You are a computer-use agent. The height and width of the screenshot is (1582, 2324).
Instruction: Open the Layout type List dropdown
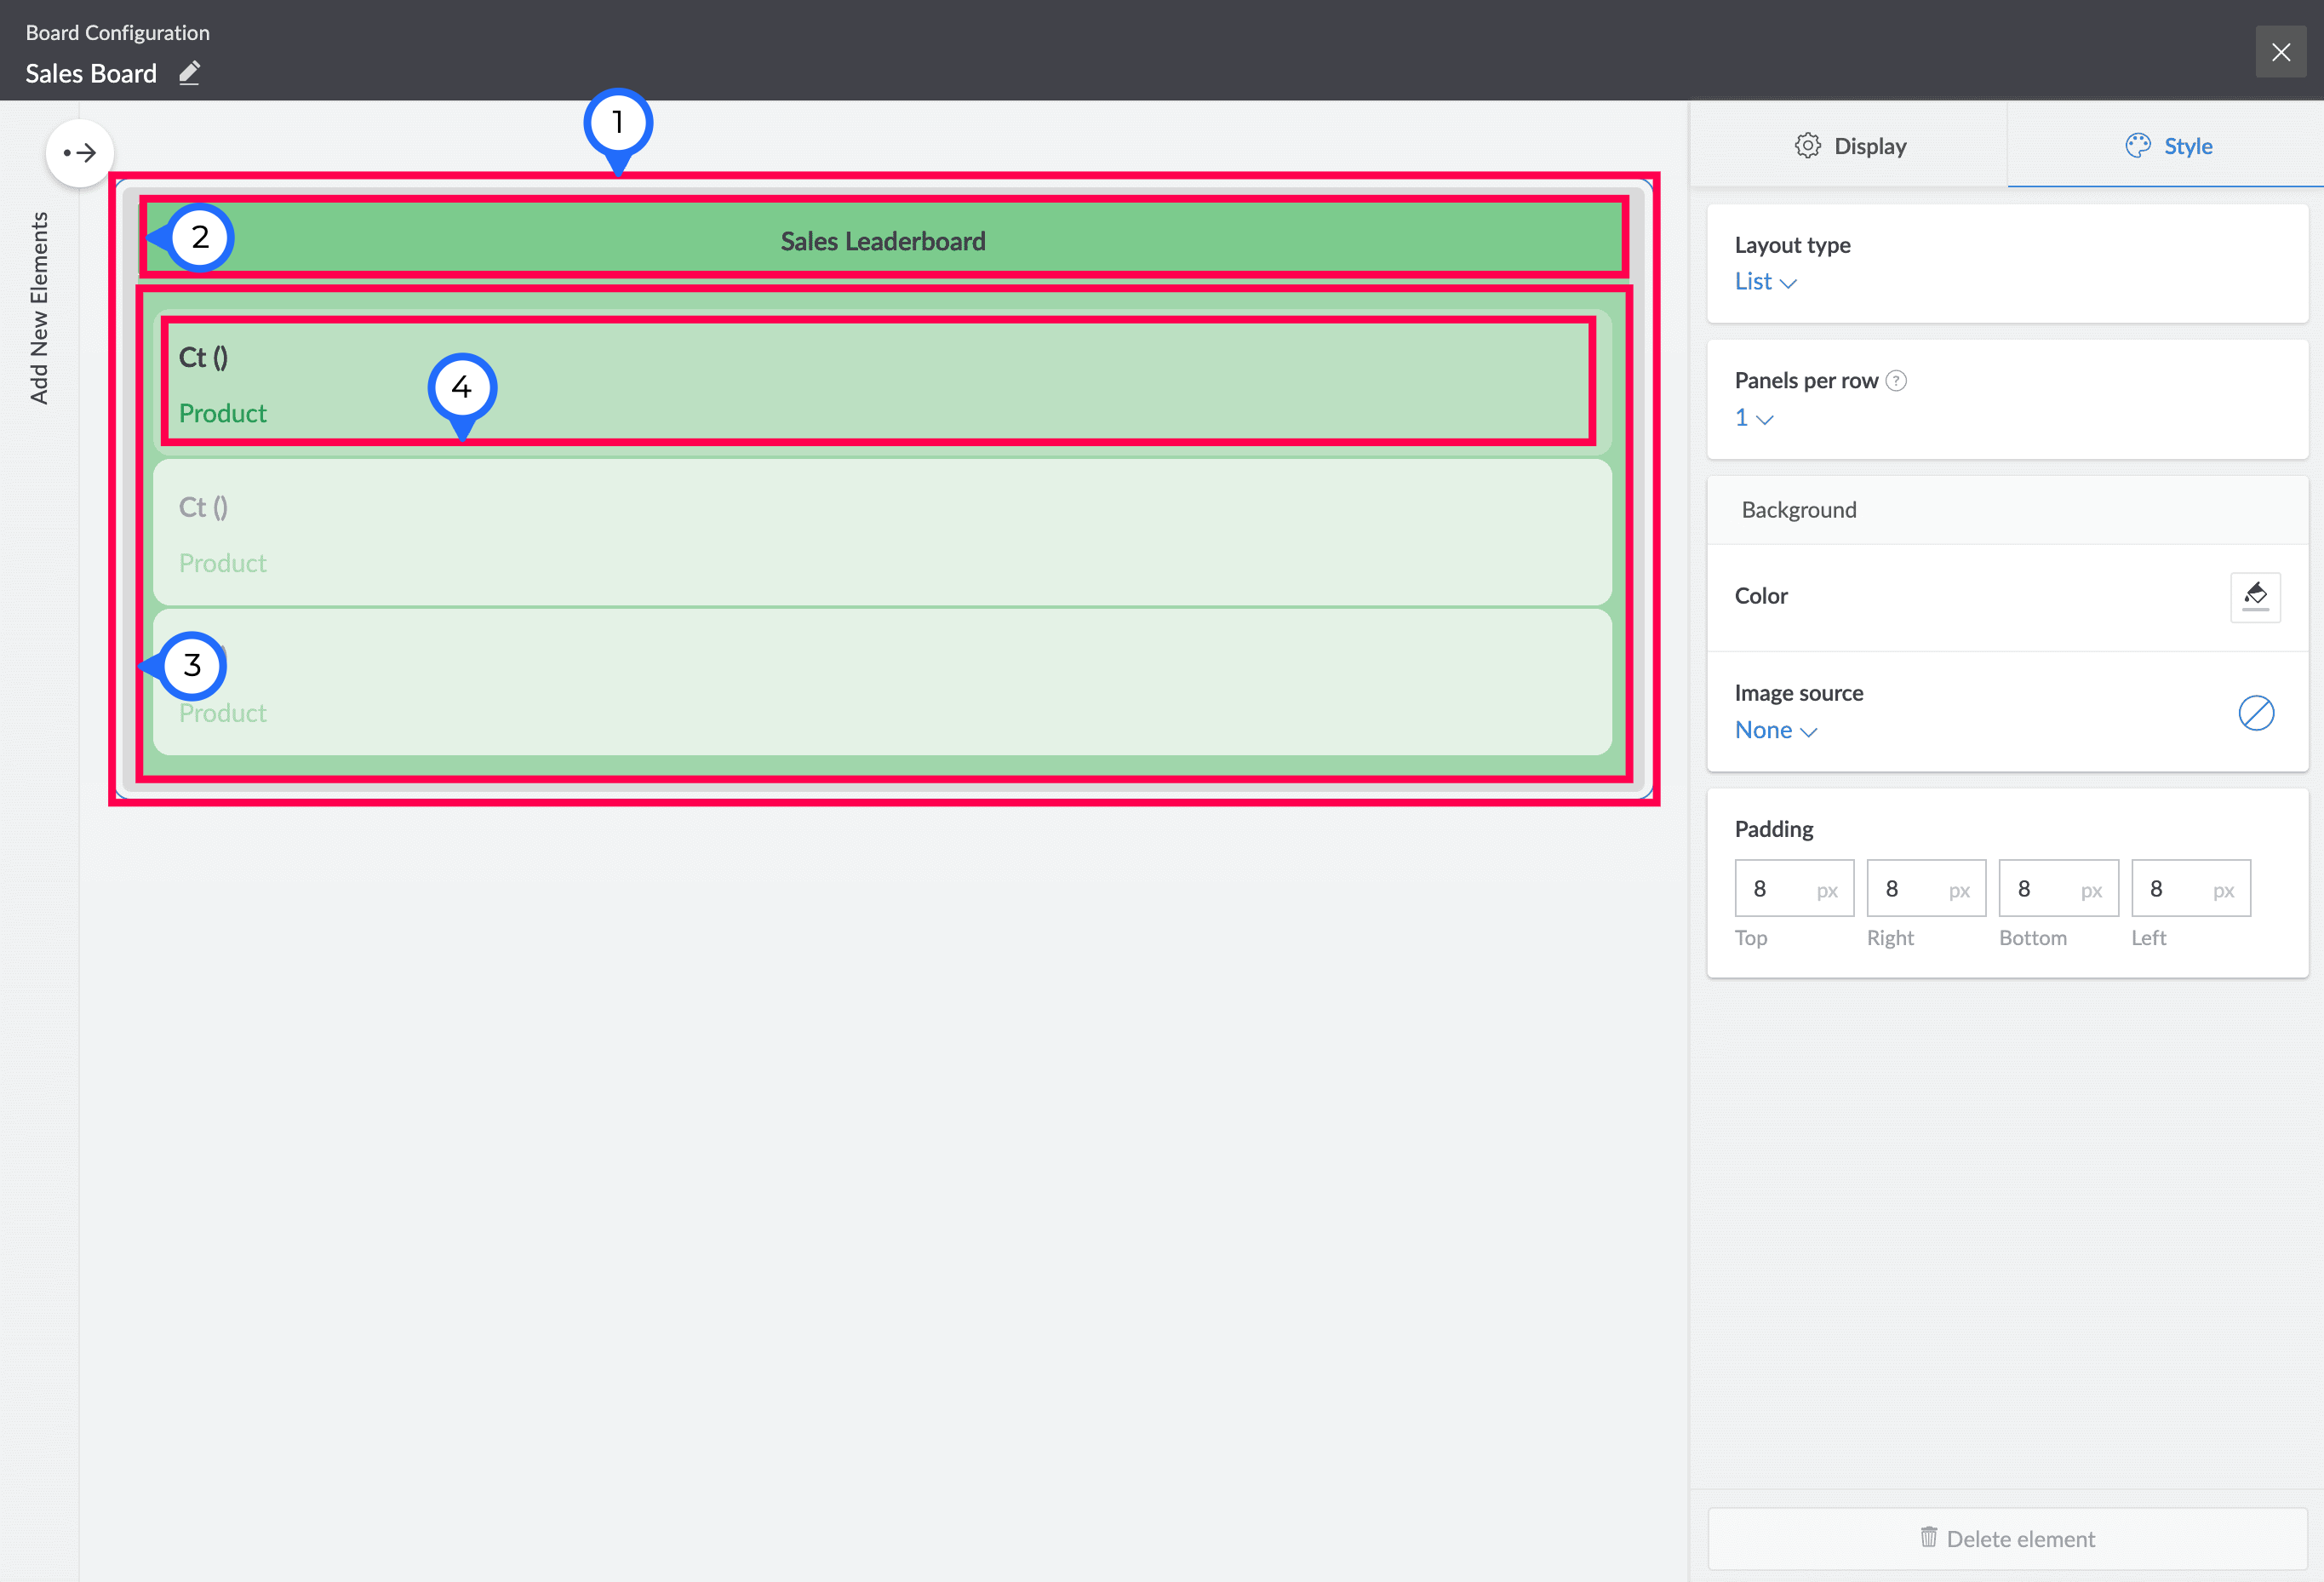click(1765, 282)
